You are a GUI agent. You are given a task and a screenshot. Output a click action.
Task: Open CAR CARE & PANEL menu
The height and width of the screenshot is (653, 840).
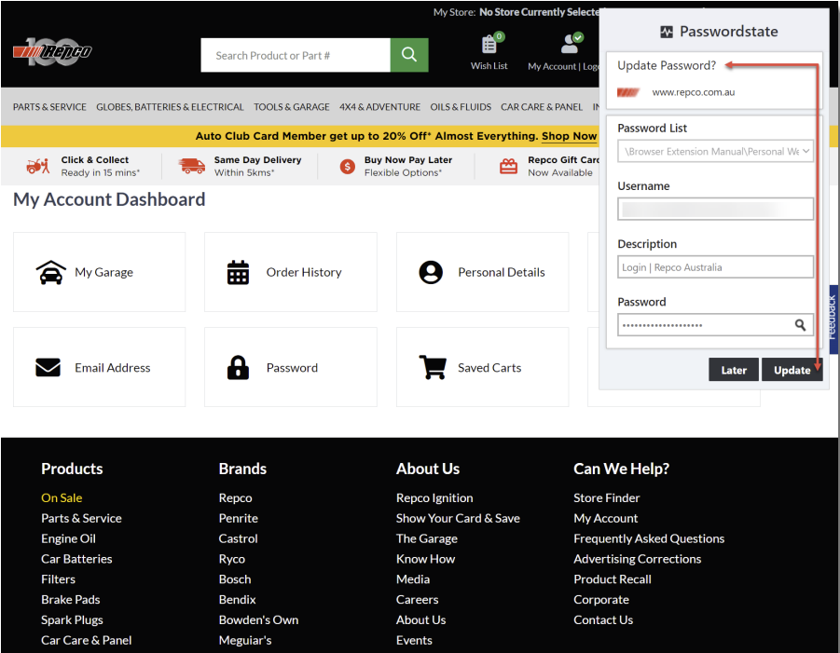(x=542, y=106)
